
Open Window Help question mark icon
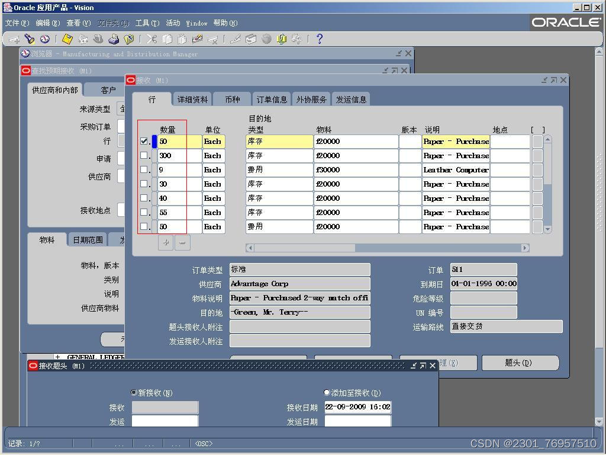pos(319,39)
